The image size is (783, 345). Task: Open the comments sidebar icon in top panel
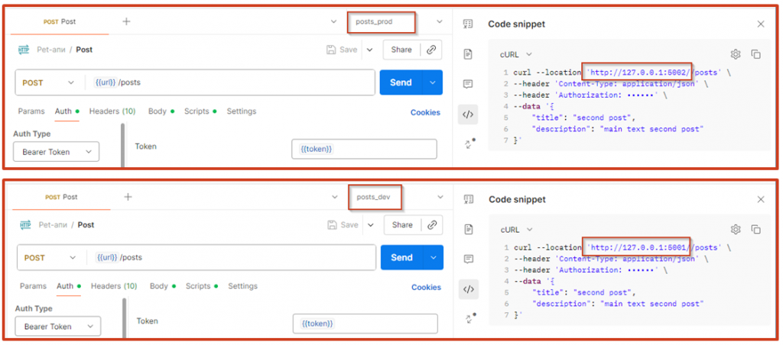coord(468,83)
